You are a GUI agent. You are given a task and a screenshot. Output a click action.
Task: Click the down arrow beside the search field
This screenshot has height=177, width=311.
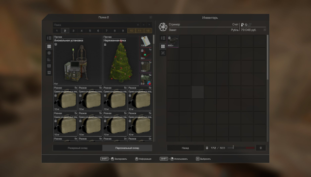point(149,25)
